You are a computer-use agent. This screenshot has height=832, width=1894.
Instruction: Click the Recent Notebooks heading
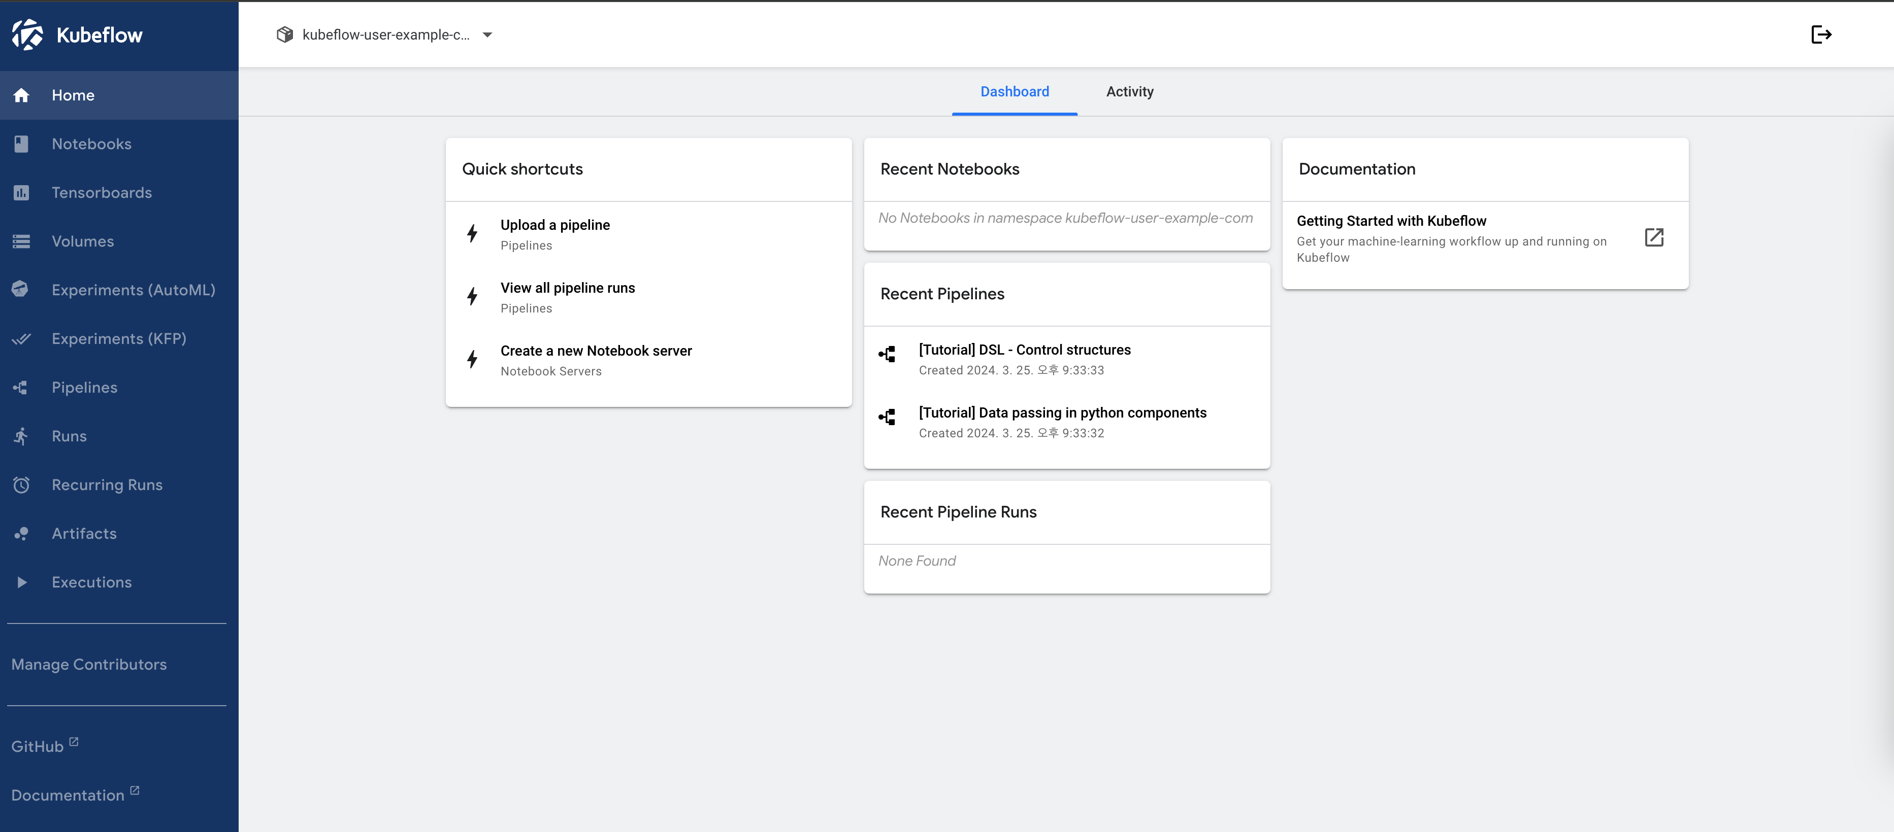[x=949, y=169]
